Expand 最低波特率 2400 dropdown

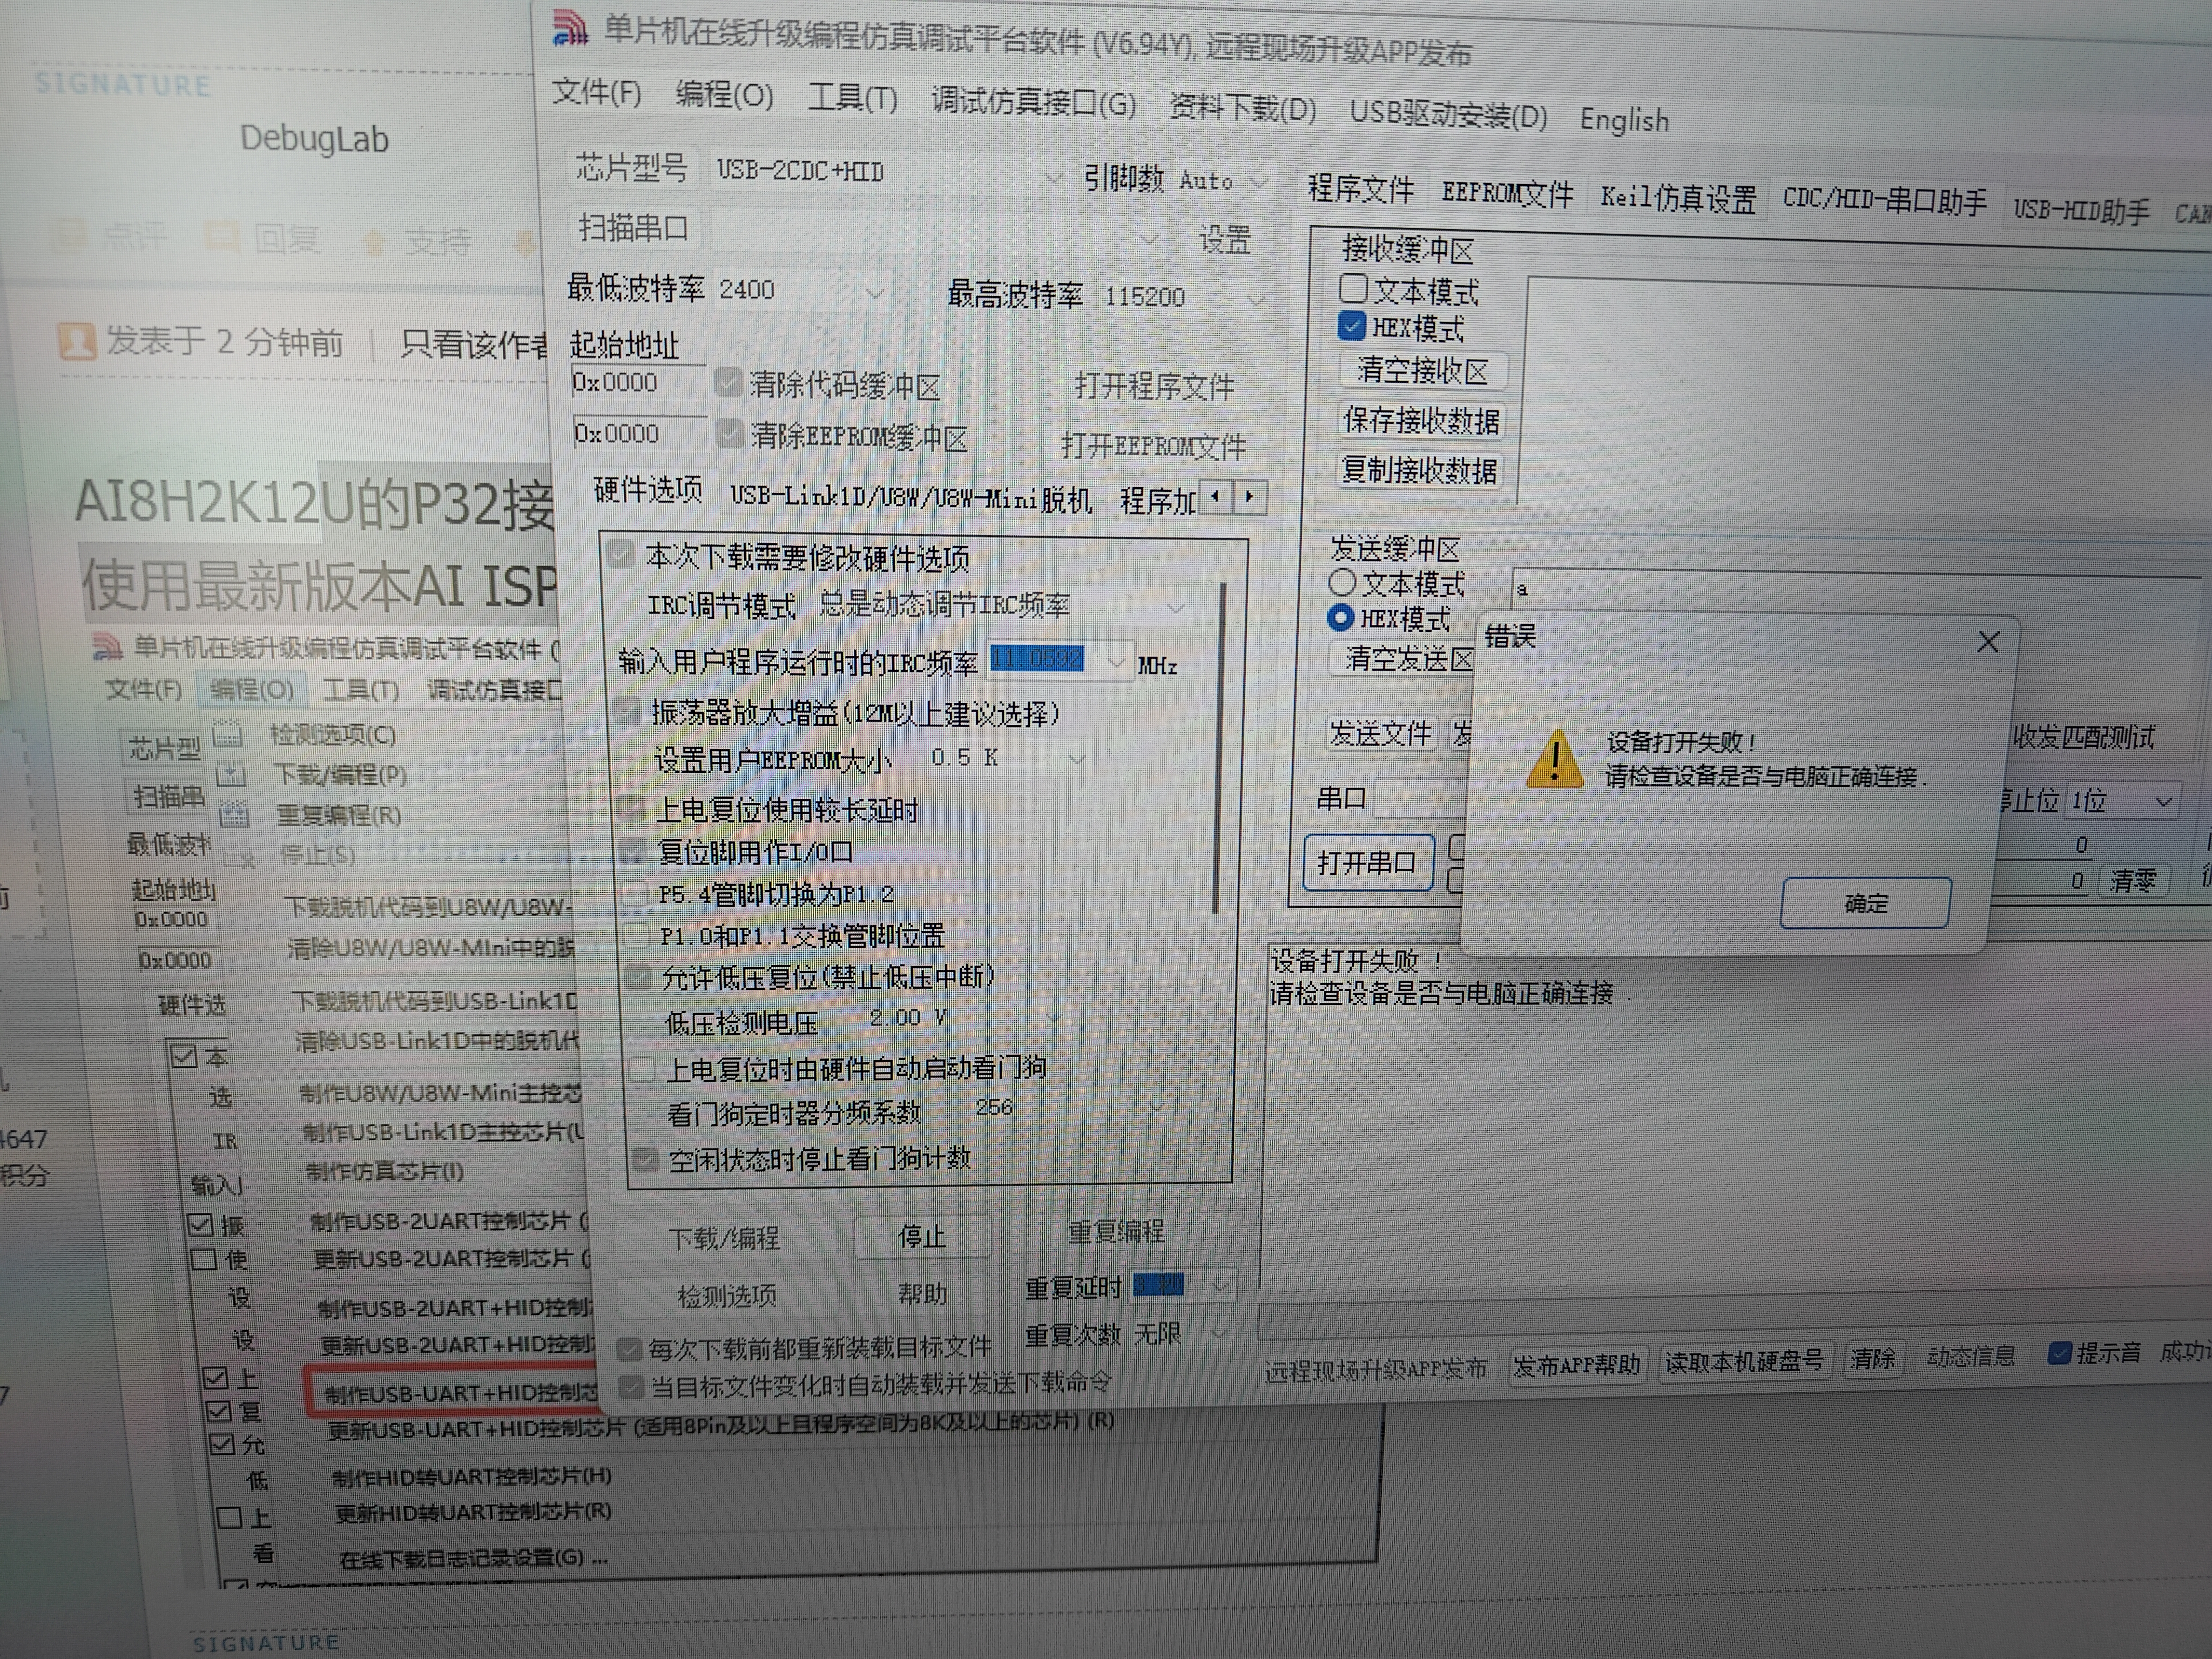[x=875, y=293]
